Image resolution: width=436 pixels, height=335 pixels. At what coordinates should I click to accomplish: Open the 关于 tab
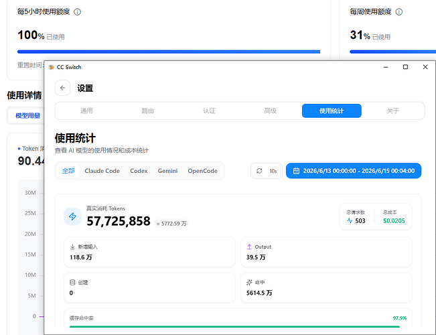pos(393,111)
